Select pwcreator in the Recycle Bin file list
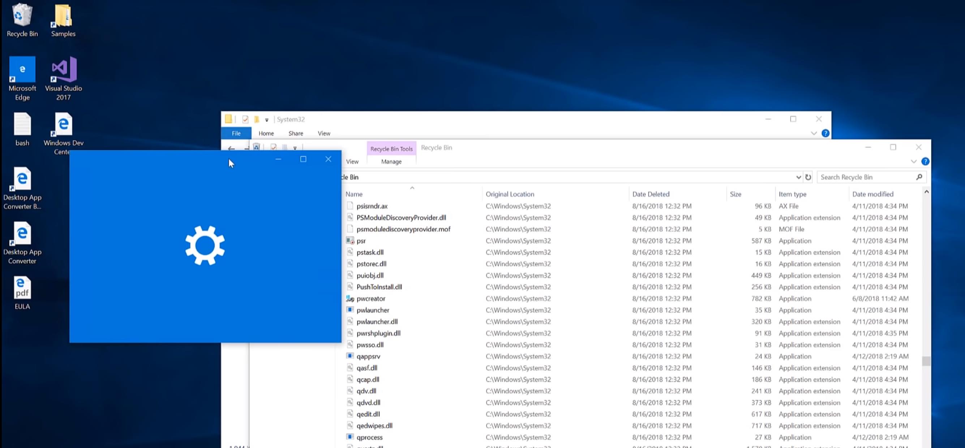This screenshot has height=448, width=965. coord(371,298)
